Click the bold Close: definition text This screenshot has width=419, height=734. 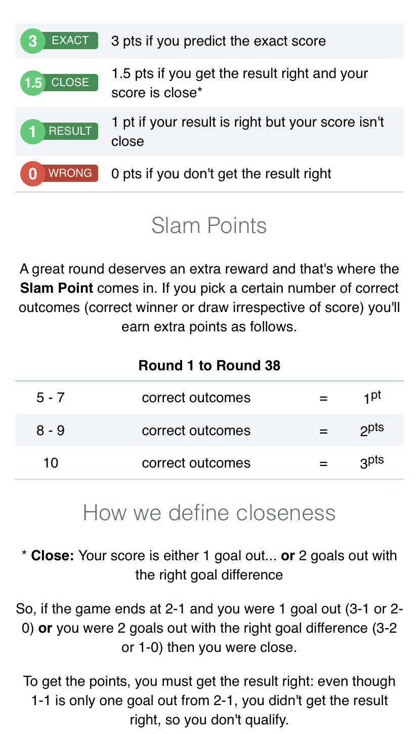(53, 556)
